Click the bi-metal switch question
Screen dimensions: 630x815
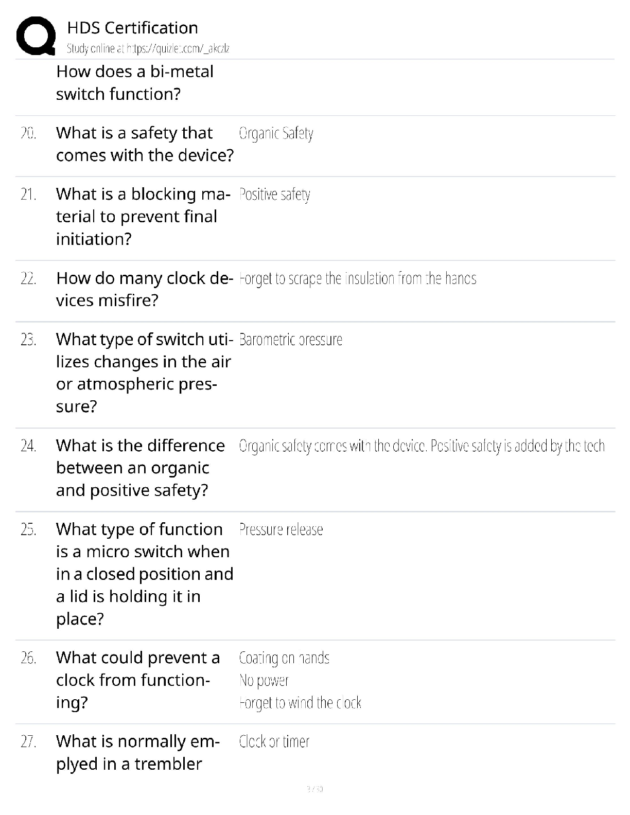[135, 82]
